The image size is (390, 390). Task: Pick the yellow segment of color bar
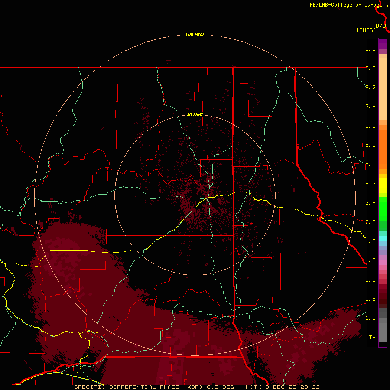pos(383,185)
